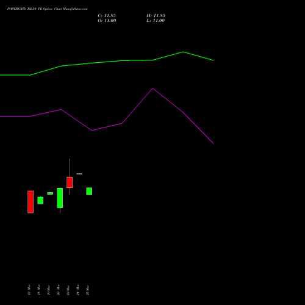Click the 22 Mar date axis label
The height and width of the screenshot is (305, 305).
68,290
